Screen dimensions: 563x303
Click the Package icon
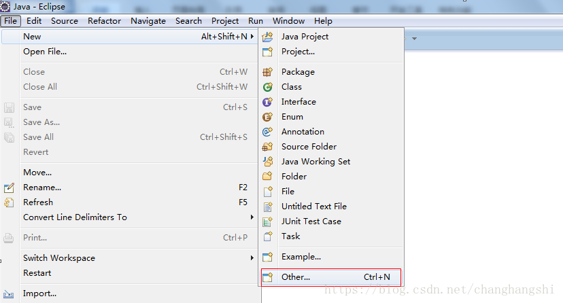267,72
